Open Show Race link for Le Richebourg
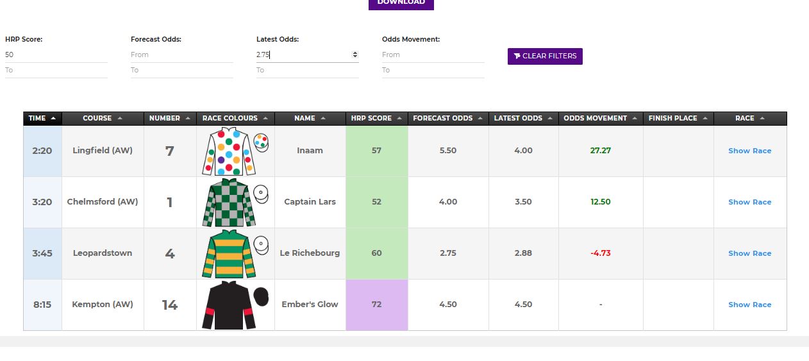 point(749,253)
